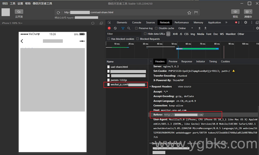
Task: Click the red record network log button
Action: click(x=109, y=28)
